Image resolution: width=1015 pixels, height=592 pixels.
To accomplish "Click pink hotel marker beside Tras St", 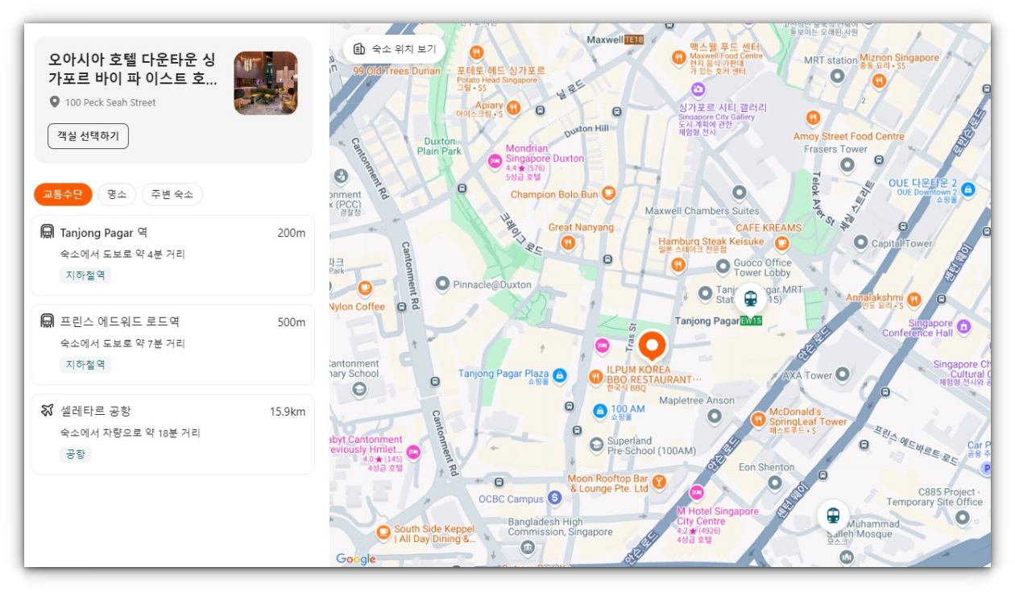I will [x=603, y=346].
